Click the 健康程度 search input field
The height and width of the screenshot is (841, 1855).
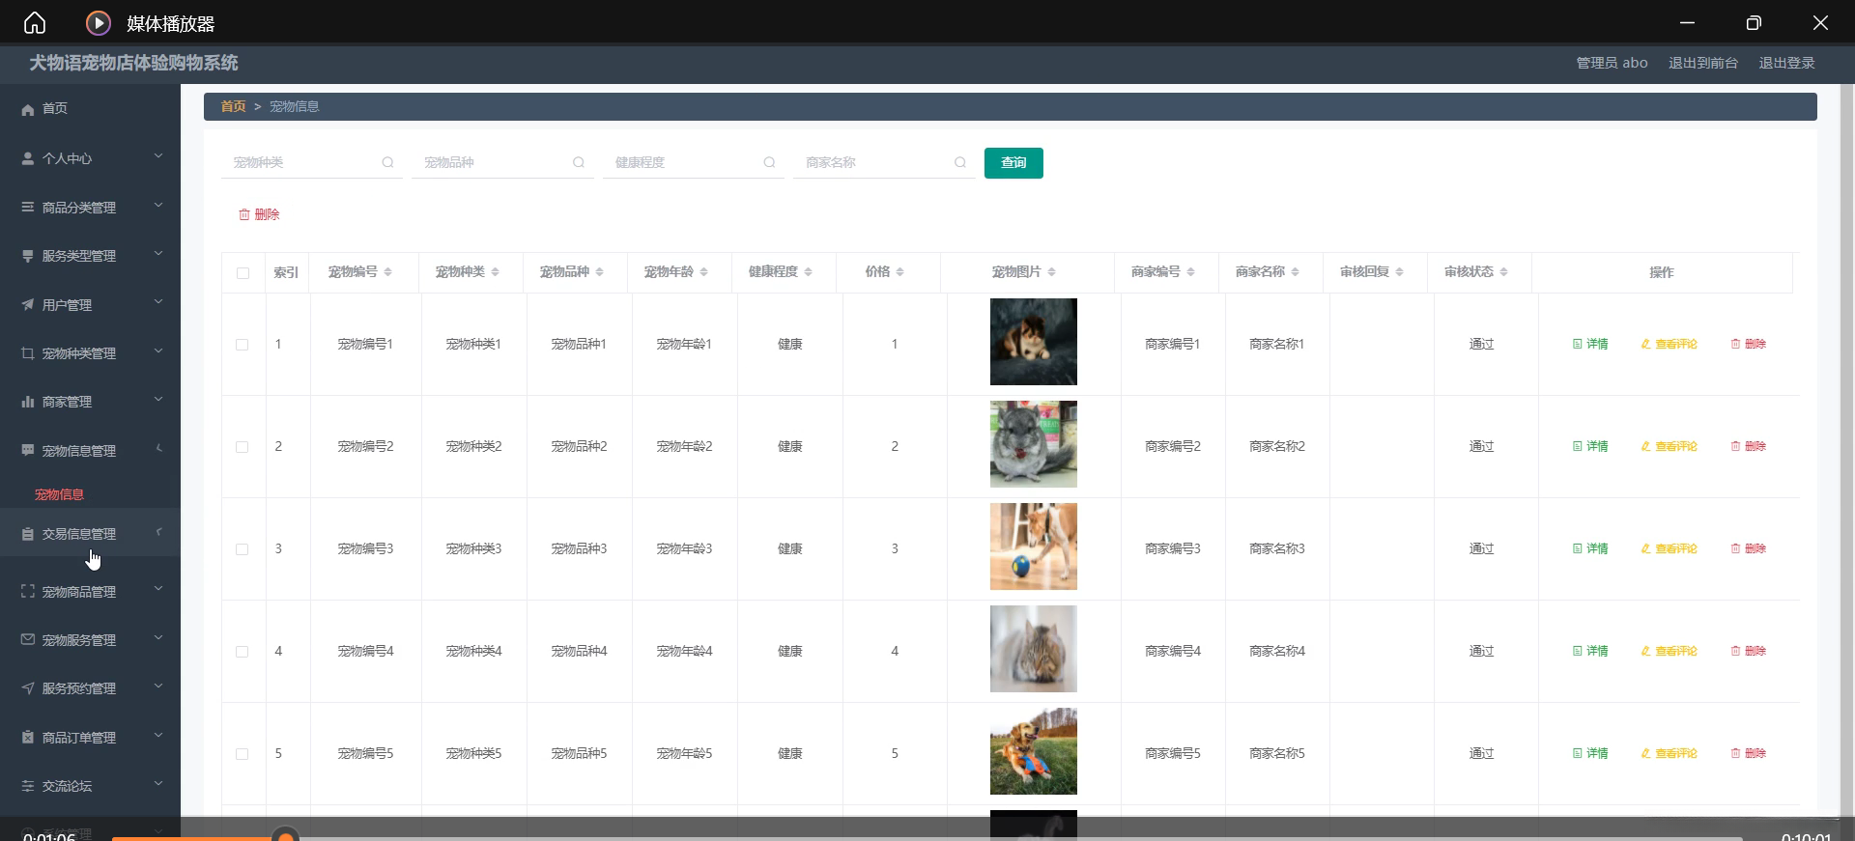(694, 162)
